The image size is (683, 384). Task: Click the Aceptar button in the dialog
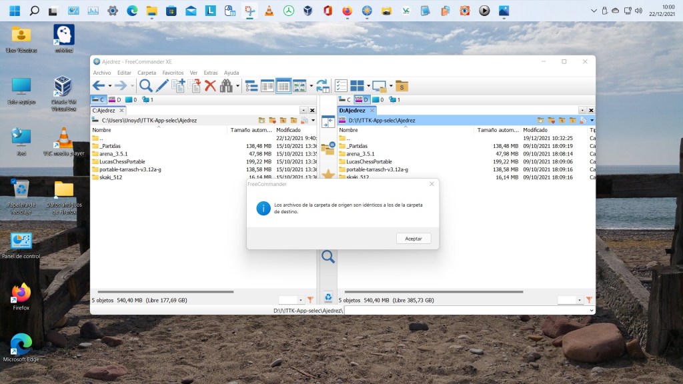(x=413, y=238)
